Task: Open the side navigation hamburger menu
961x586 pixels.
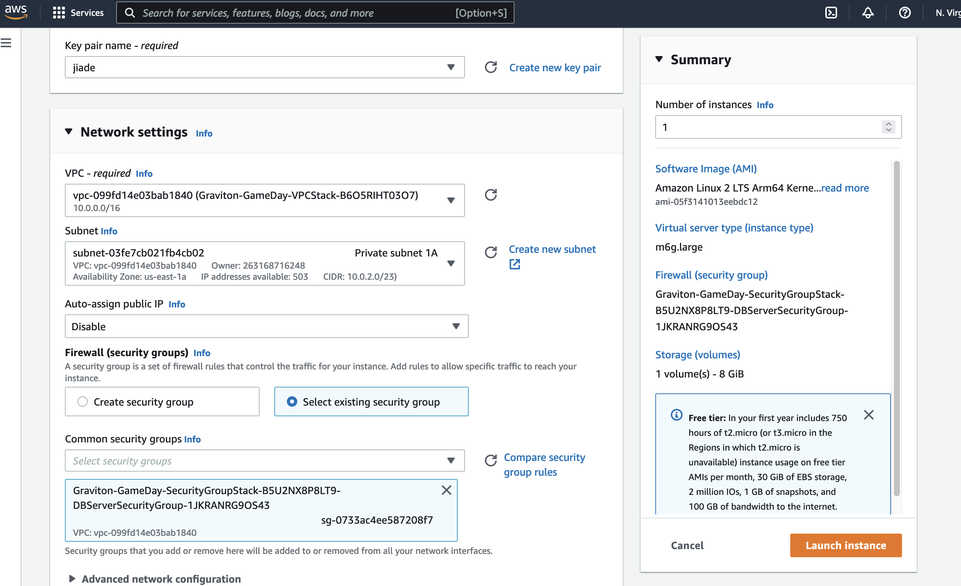Action: pyautogui.click(x=6, y=43)
